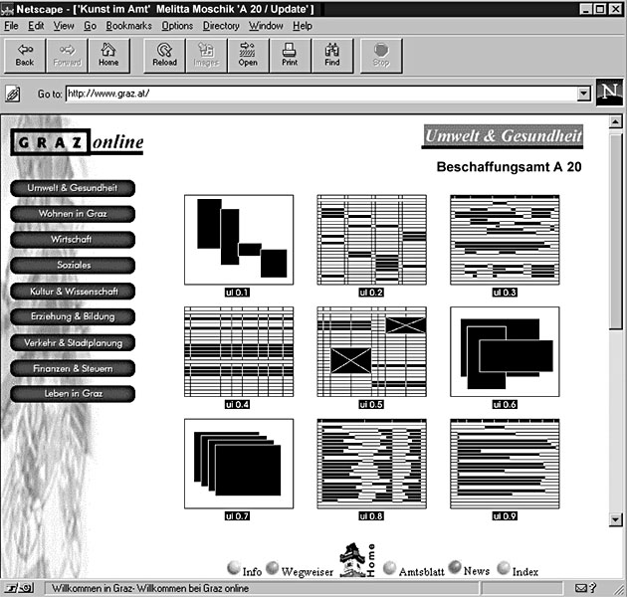This screenshot has width=627, height=597.
Task: Open Find with the binoculars button
Action: (331, 56)
